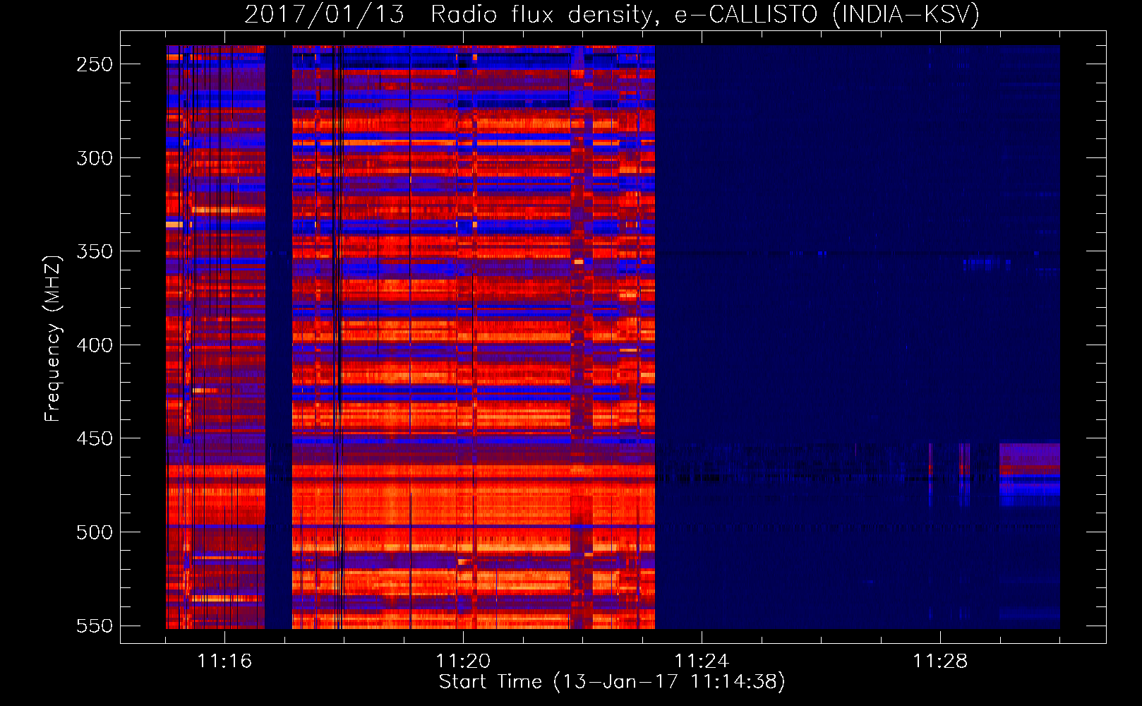Click the 11:24 time tick label
This screenshot has width=1142, height=706.
coord(702,661)
